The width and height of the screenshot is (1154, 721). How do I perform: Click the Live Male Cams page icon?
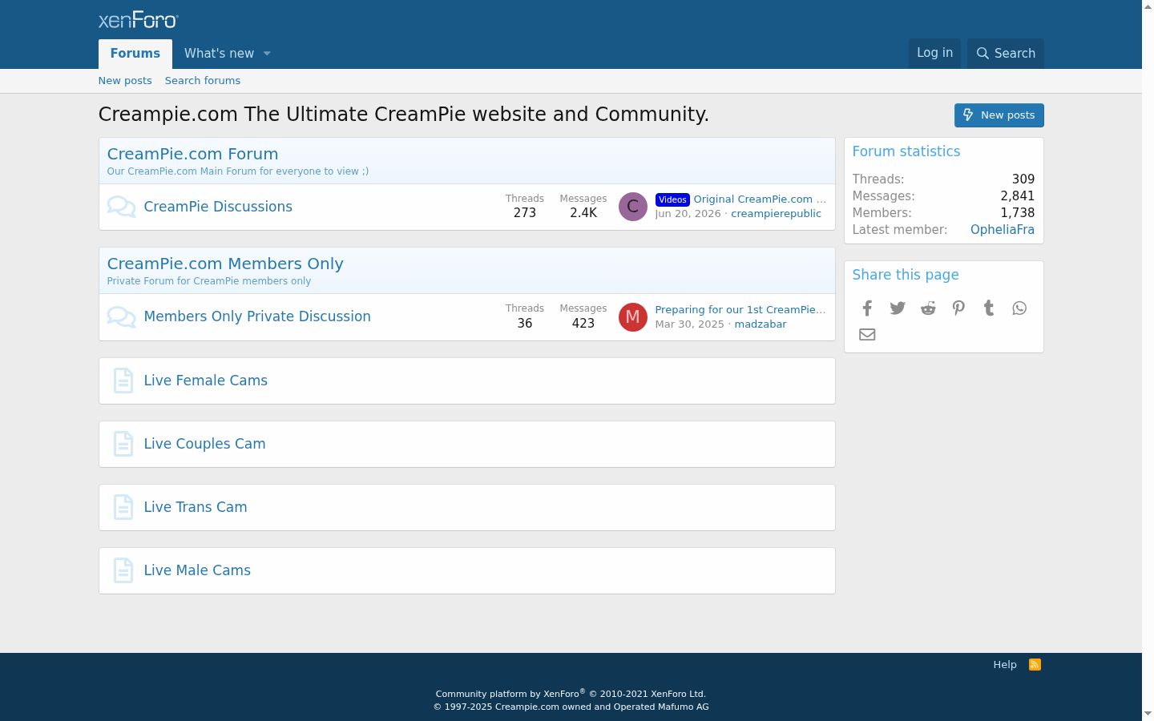click(x=123, y=570)
